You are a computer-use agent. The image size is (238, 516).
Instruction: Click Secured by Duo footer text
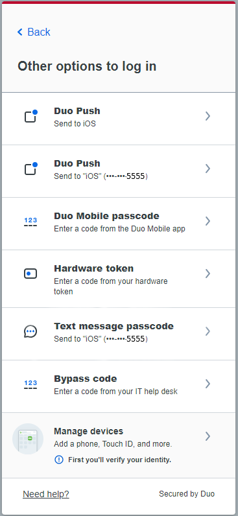(x=187, y=493)
